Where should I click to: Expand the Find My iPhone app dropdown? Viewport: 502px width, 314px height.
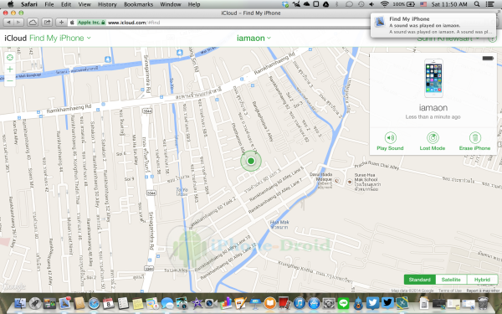click(60, 39)
